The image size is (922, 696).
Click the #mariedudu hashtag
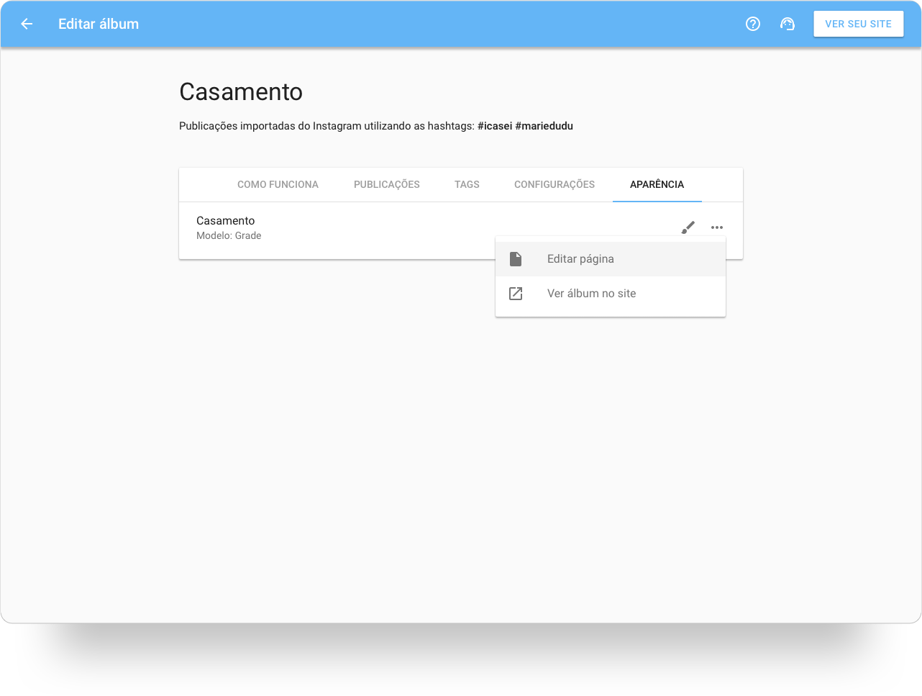tap(544, 126)
